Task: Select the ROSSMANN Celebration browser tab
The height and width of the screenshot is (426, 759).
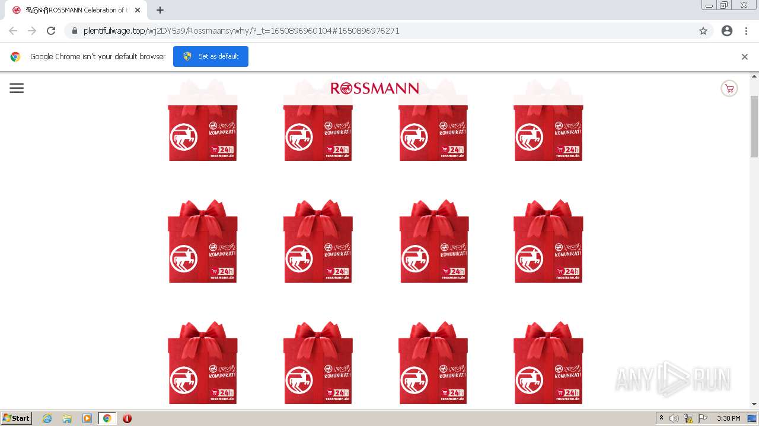Action: click(75, 10)
